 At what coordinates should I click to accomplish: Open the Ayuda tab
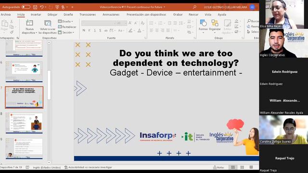click(x=222, y=14)
